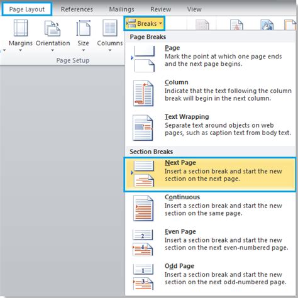This screenshot has height=298, width=298.
Task: Click the Continuous section break icon
Action: pos(143,208)
